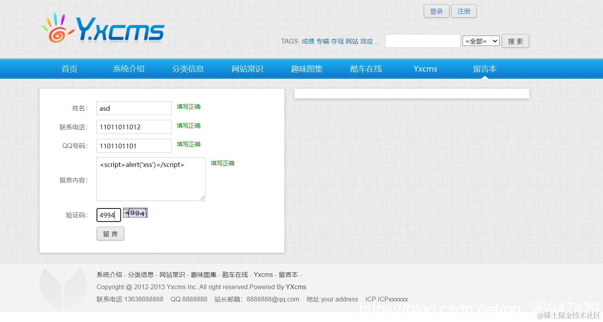Click the footer text QQ:8888888
The image size is (603, 322).
click(189, 299)
